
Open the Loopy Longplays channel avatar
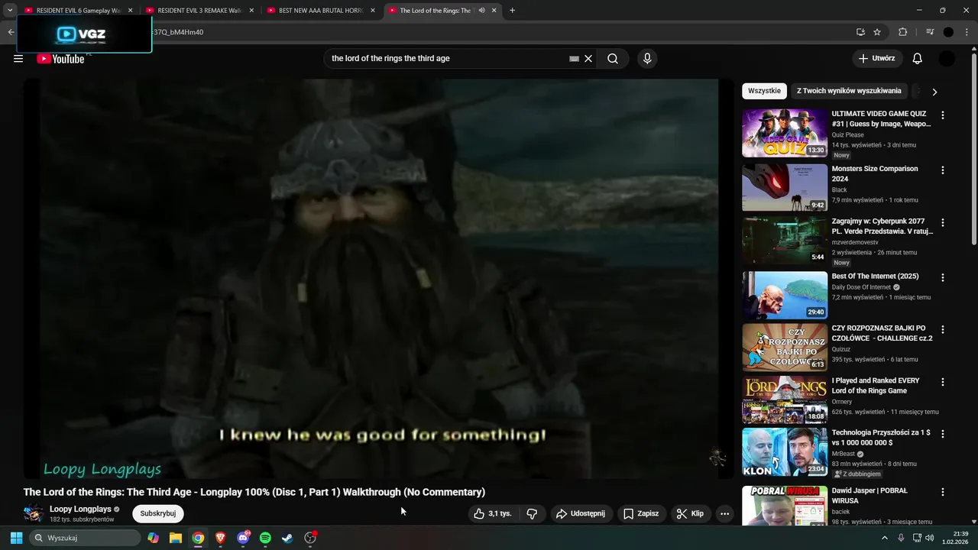[x=34, y=513]
